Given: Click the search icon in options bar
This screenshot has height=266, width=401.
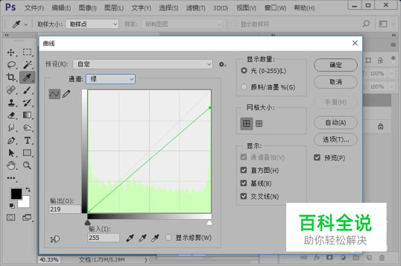Looking at the screenshot, I should [x=366, y=24].
